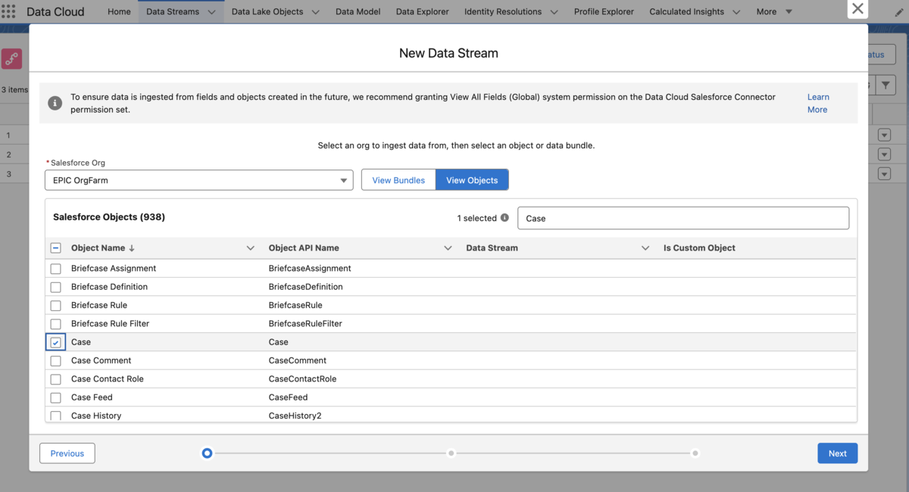Click the CaseContactRole API name cell
The image size is (909, 492).
pos(302,379)
